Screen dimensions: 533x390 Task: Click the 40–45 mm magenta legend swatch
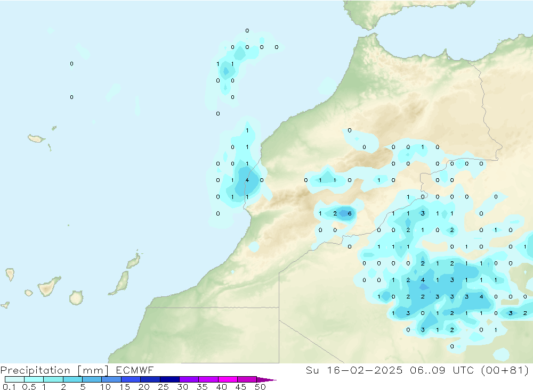coord(228,379)
